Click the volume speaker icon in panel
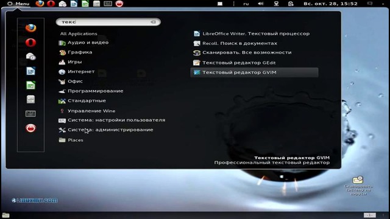This screenshot has height=219, width=390. pos(261,4)
